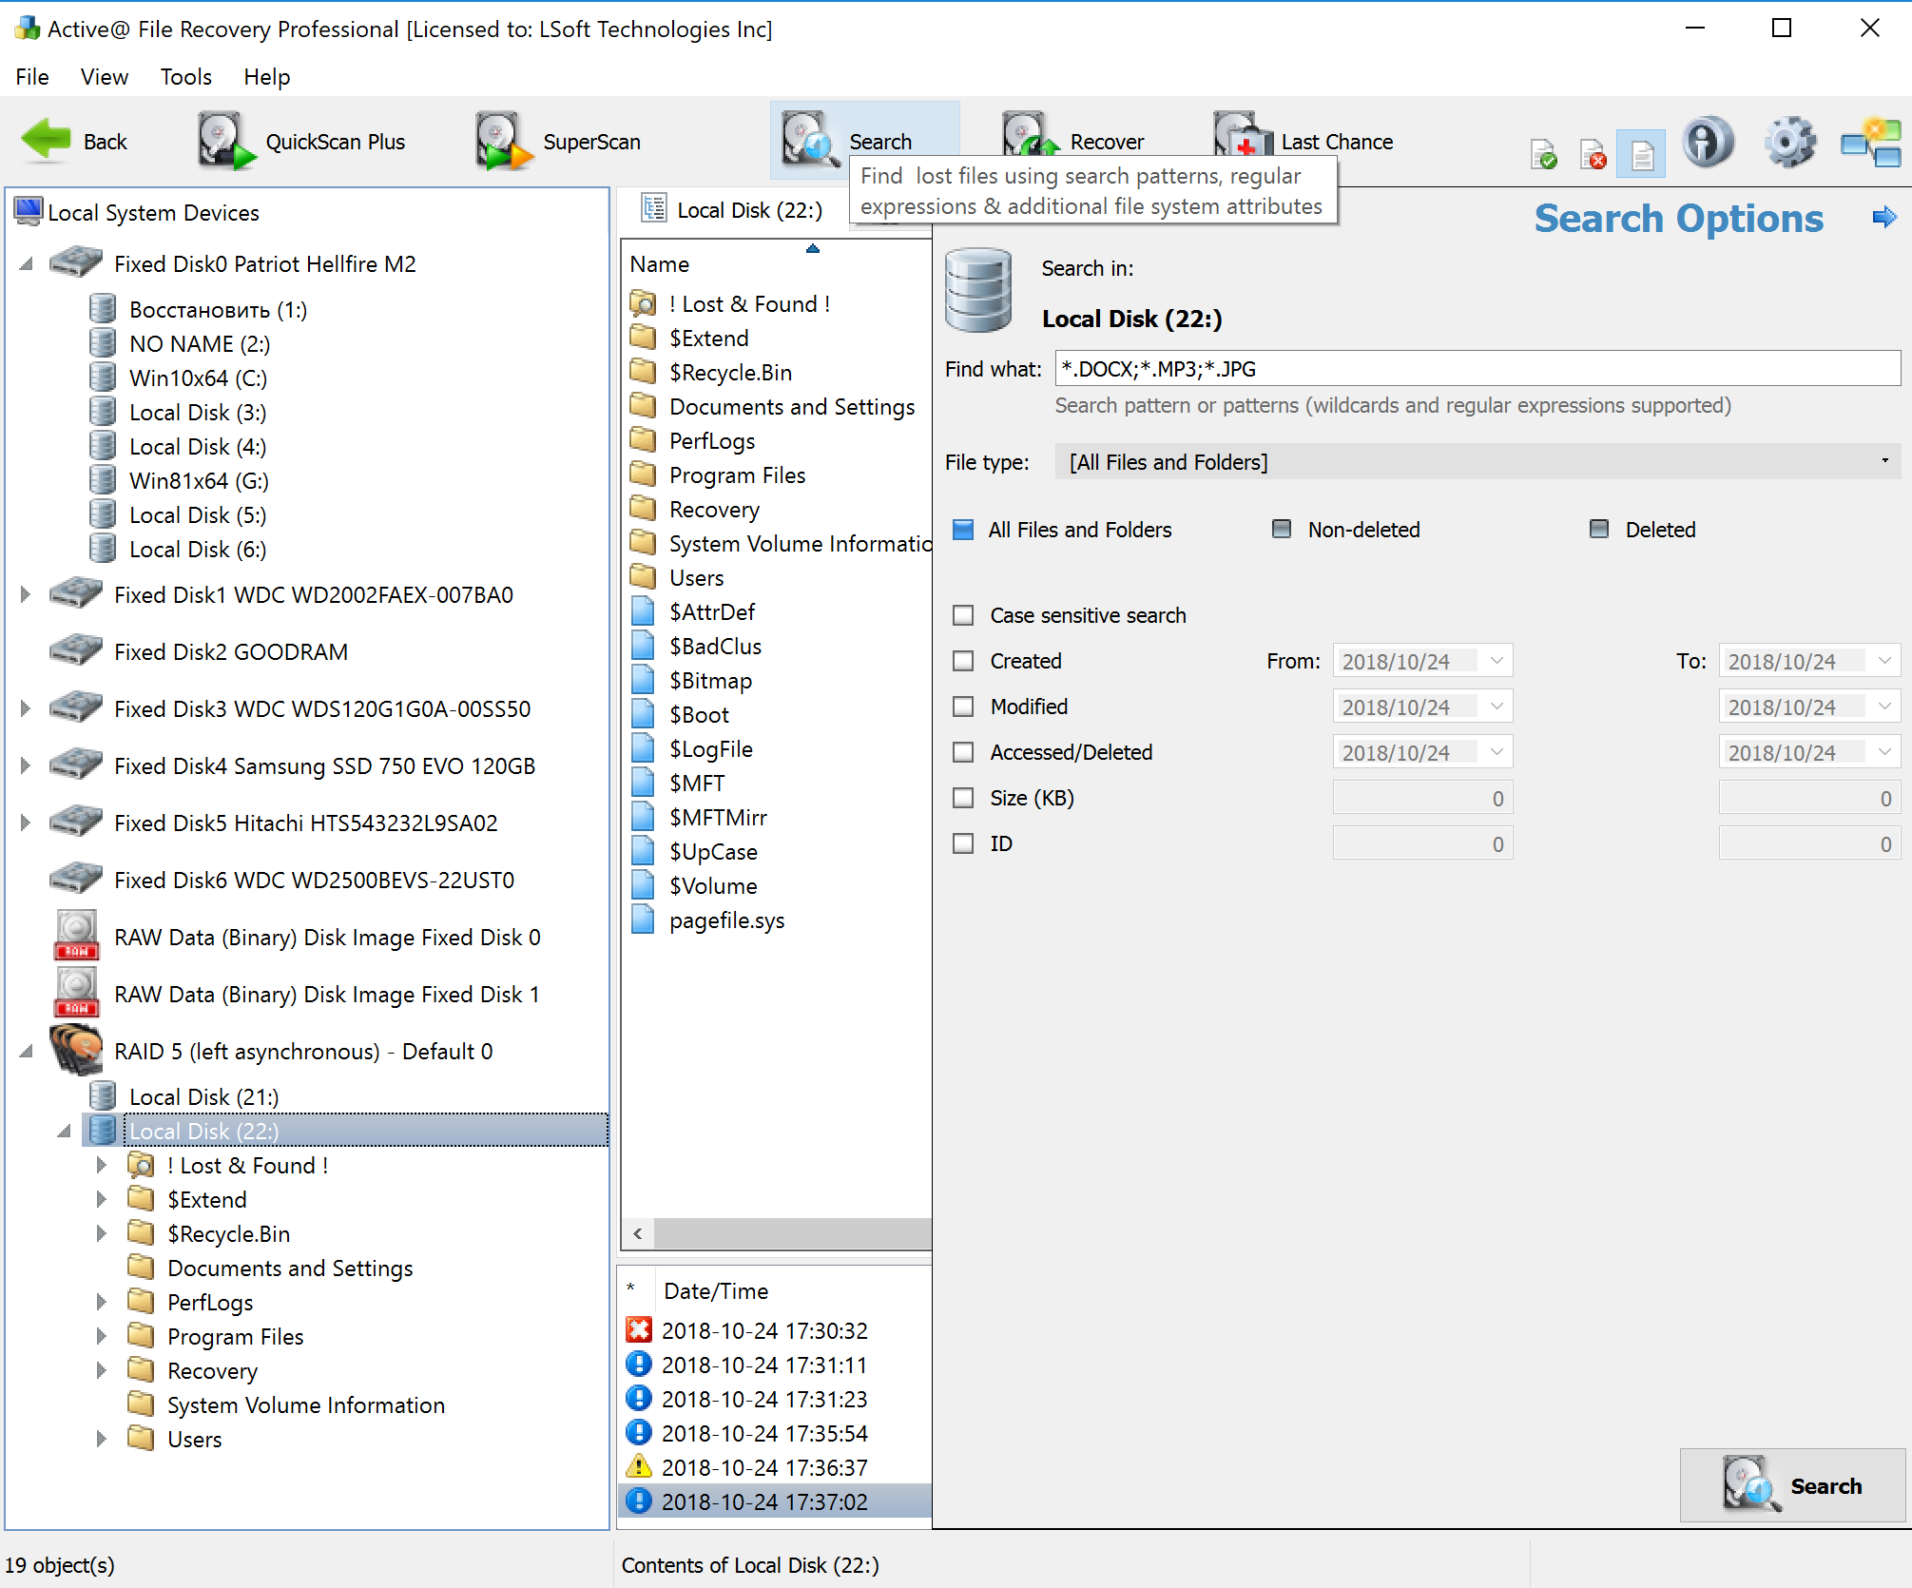Click the highlighted document view icon
This screenshot has height=1588, width=1912.
click(x=1642, y=153)
